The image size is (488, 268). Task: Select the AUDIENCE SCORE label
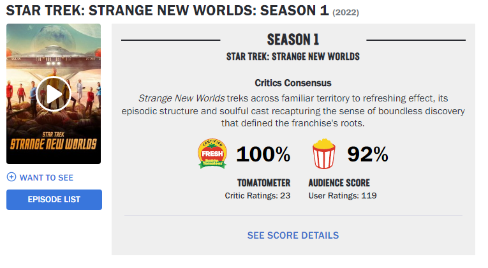click(x=339, y=182)
